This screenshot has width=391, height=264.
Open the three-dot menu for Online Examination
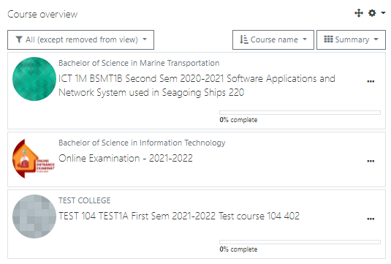tap(371, 161)
